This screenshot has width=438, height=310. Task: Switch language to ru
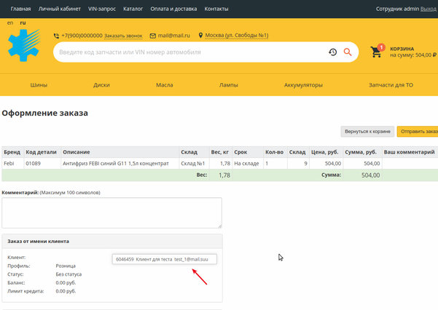click(23, 23)
